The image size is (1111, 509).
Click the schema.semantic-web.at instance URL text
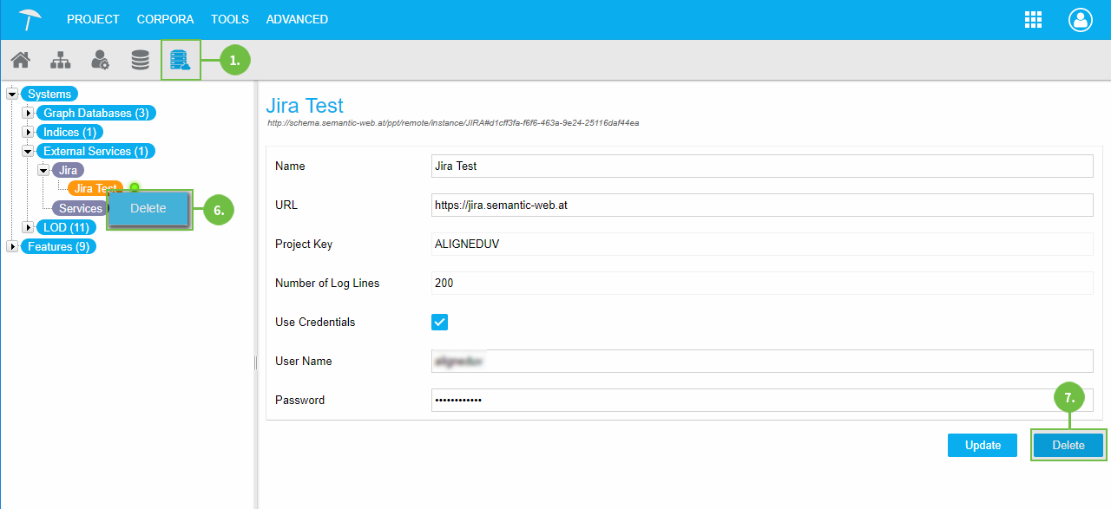coord(453,123)
